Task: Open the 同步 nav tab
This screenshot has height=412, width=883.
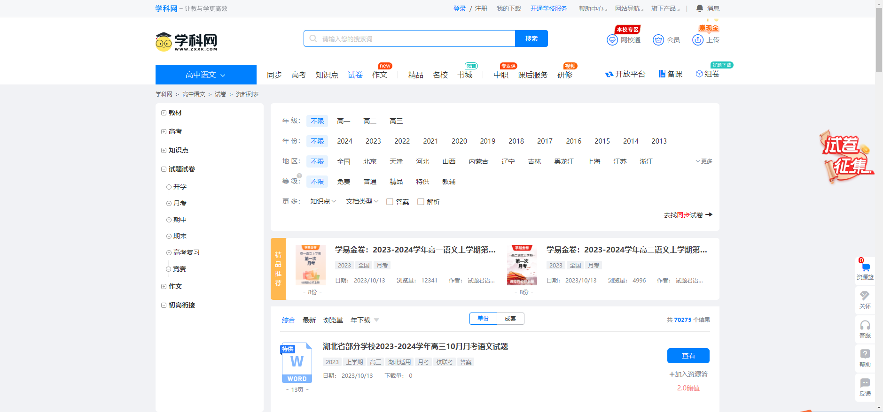Action: [274, 75]
